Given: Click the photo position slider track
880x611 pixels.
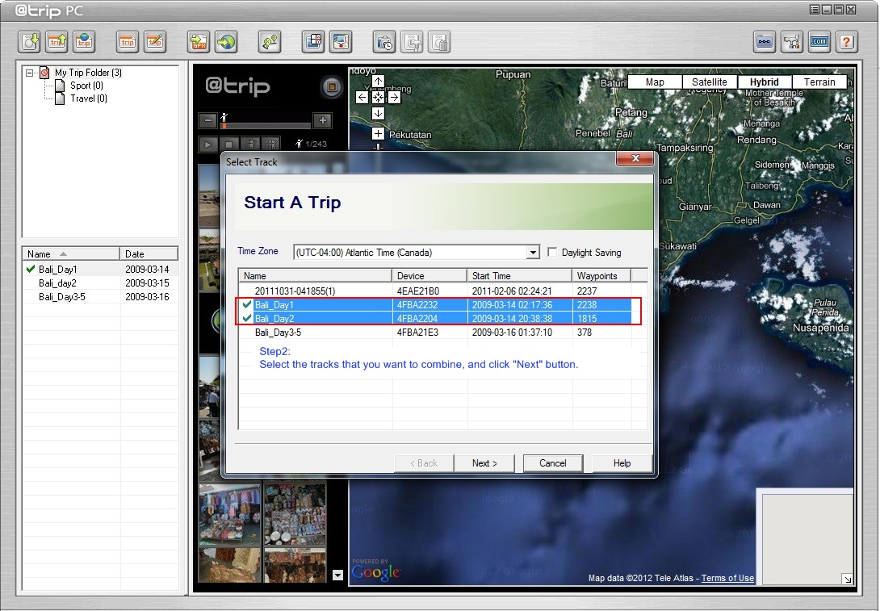Looking at the screenshot, I should 266,126.
